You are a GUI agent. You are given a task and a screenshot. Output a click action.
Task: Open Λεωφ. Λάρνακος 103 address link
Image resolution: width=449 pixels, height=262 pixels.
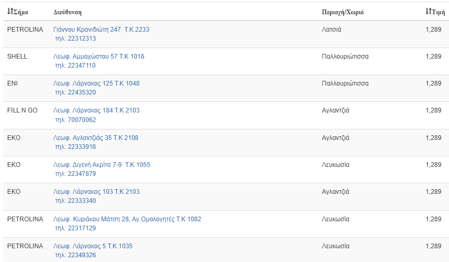point(96,192)
